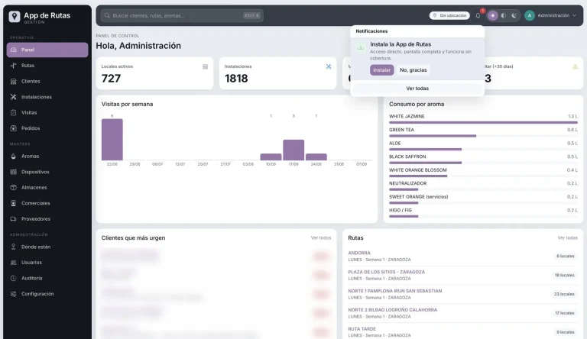587x339 pixels.
Task: Click the Locales activos card icon
Action: [x=205, y=66]
